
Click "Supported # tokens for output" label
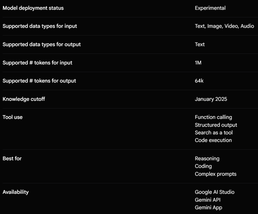[x=39, y=81]
